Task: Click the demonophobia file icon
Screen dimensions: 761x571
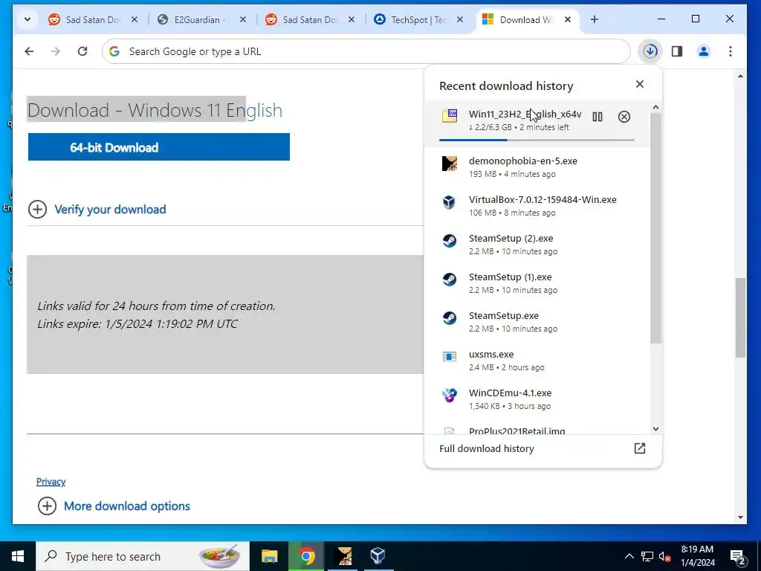Action: (450, 163)
